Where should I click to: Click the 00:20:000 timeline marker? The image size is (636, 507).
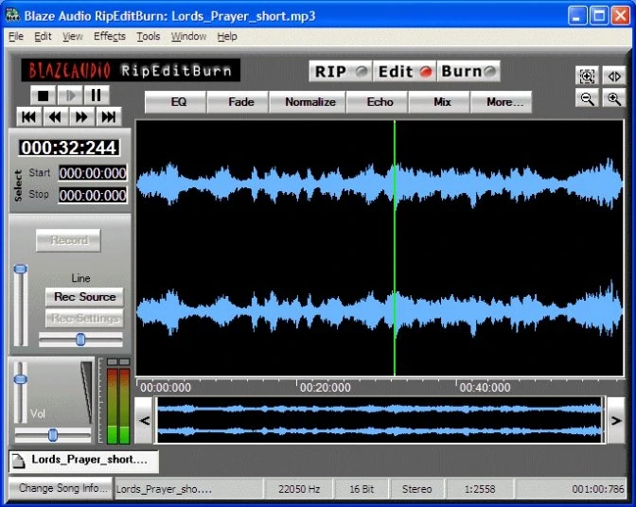[x=326, y=388]
